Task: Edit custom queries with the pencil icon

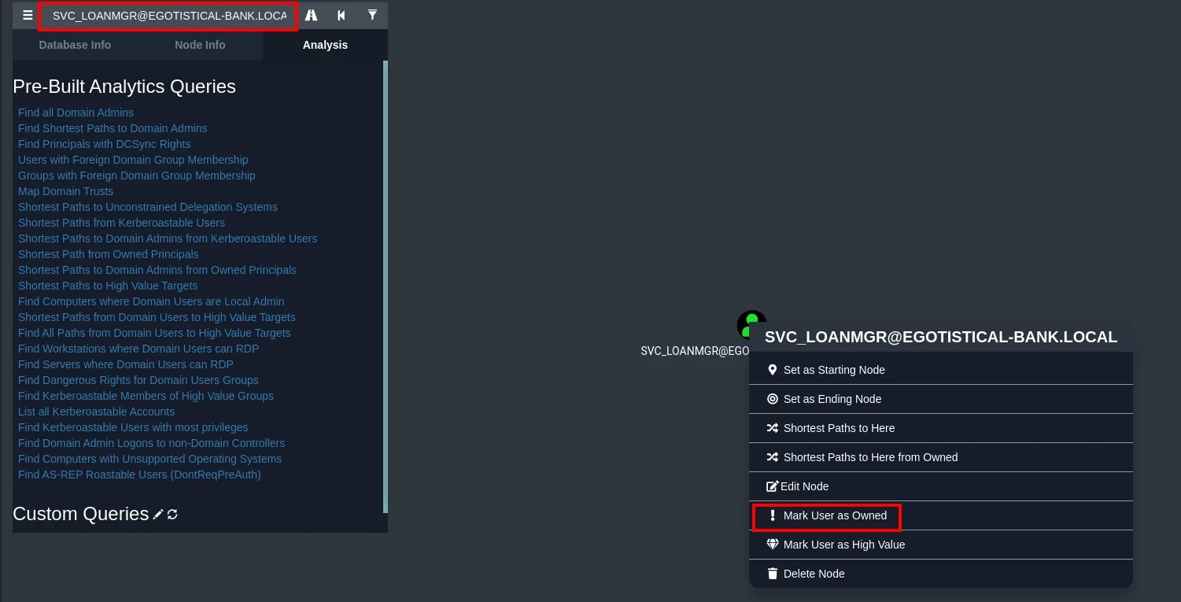Action: pyautogui.click(x=158, y=514)
